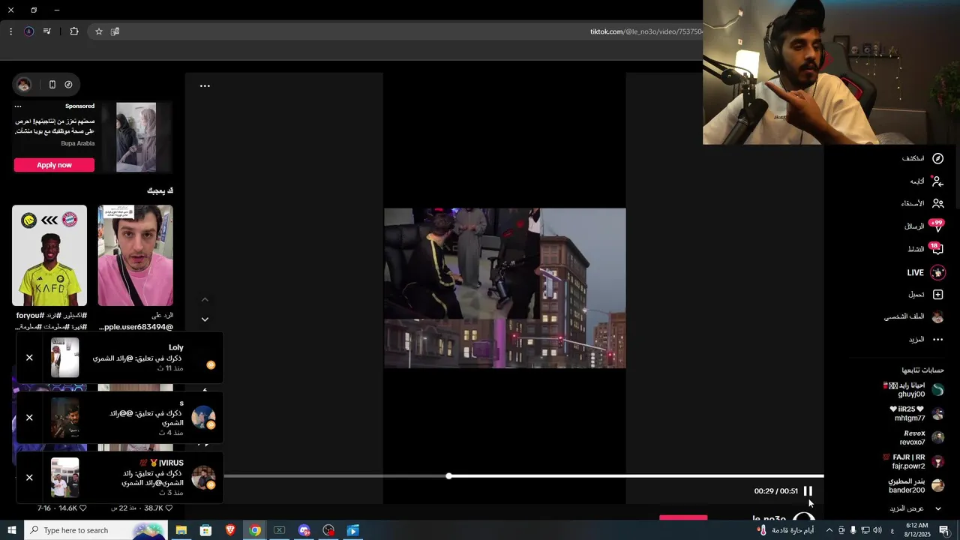The height and width of the screenshot is (540, 960).
Task: Open the Chrome profile avatar
Action: click(28, 31)
